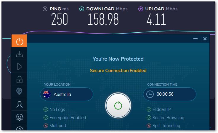Open the padlock security section

20,79
